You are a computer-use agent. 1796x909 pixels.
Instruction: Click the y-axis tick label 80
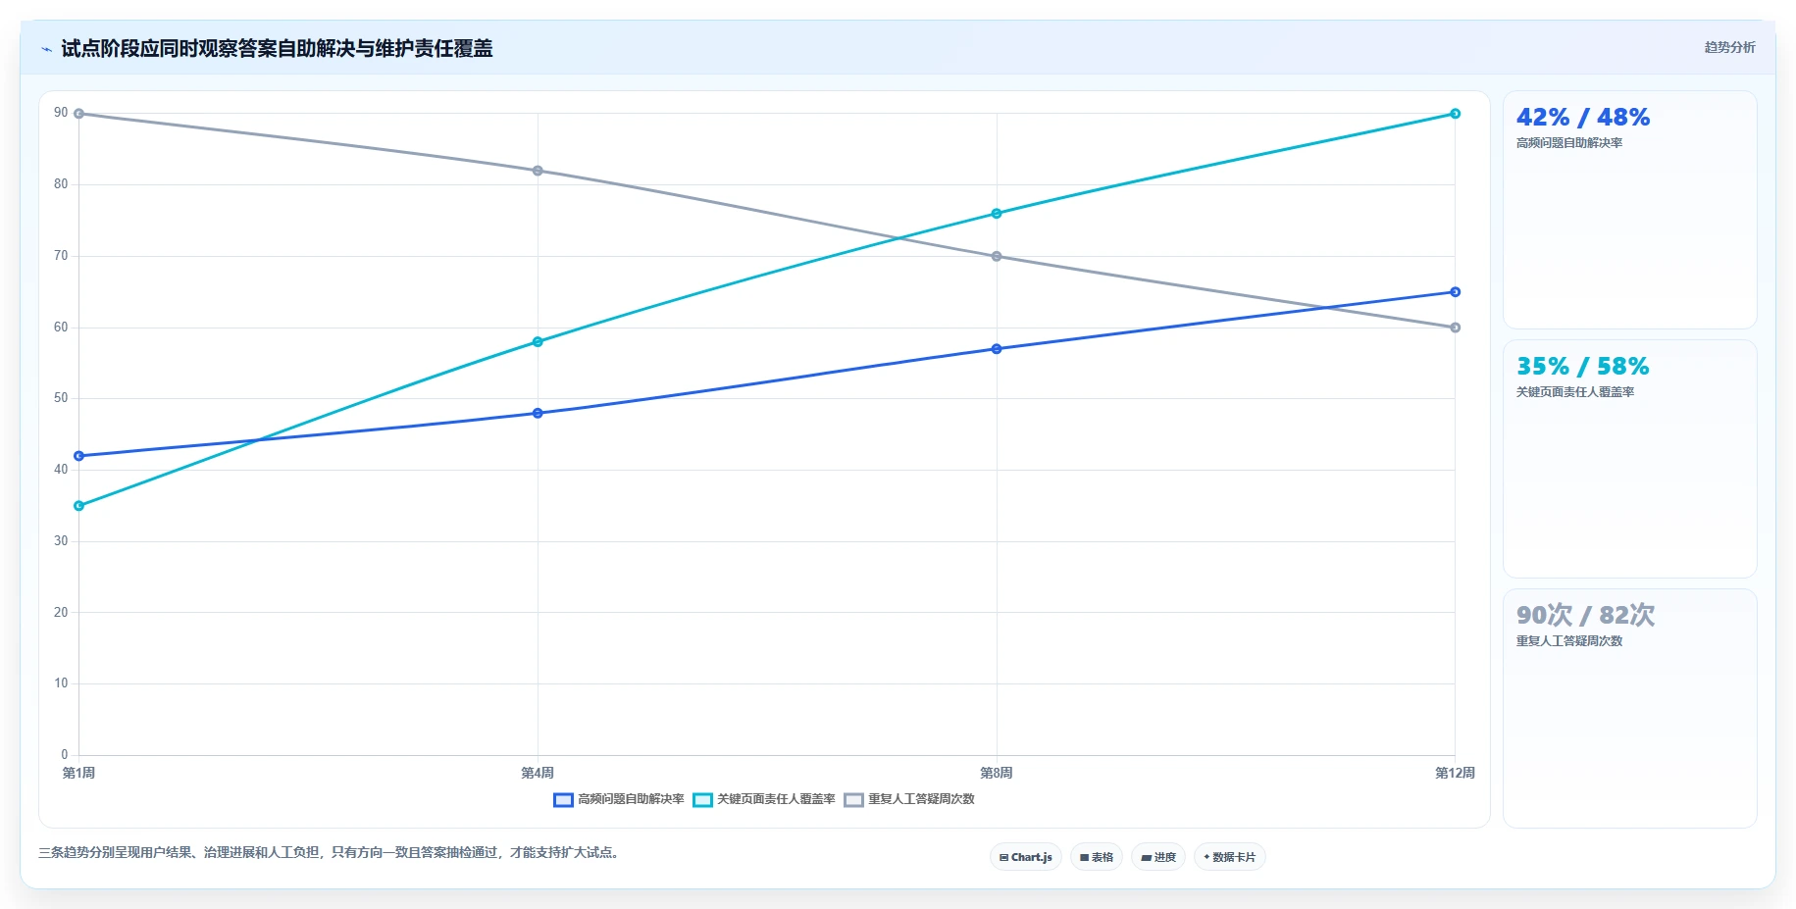[x=61, y=184]
